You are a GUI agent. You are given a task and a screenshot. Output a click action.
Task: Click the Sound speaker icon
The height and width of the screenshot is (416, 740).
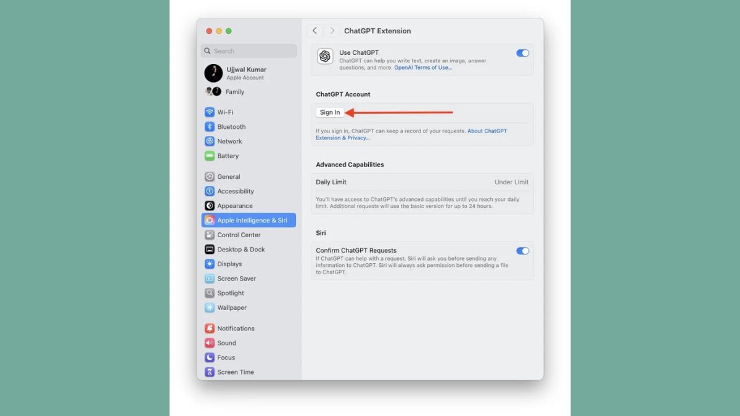click(210, 343)
